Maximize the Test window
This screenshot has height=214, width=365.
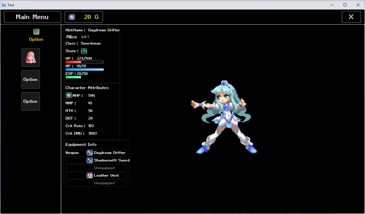(x=345, y=5)
